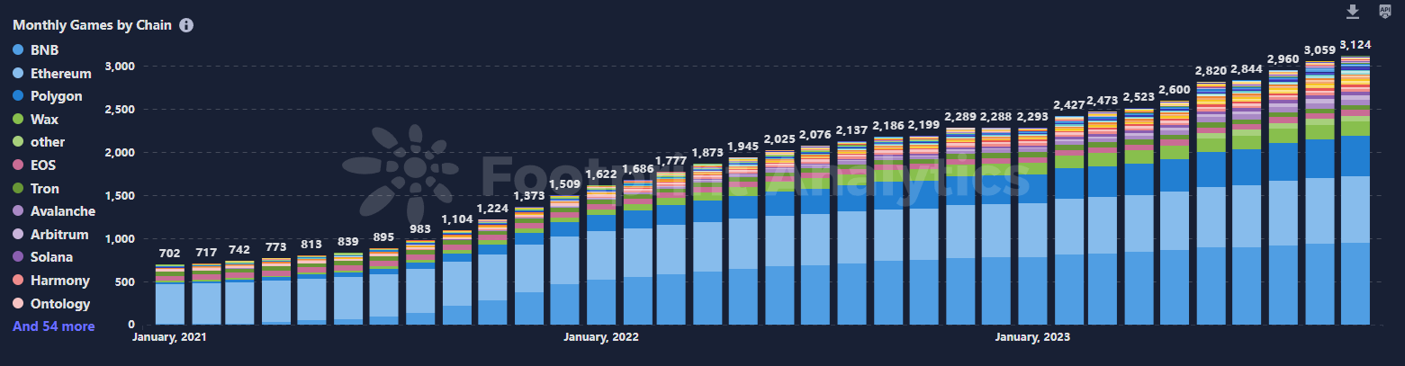
Task: Toggle the Tron legend entry
Action: pos(46,188)
